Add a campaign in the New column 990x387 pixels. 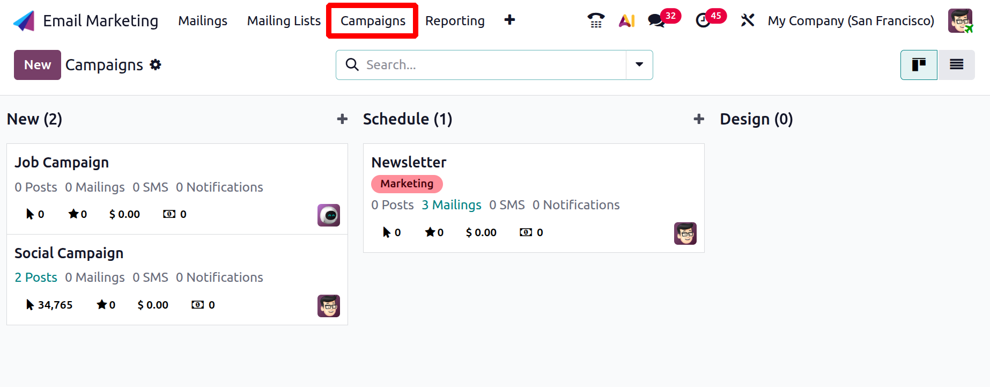coord(342,119)
